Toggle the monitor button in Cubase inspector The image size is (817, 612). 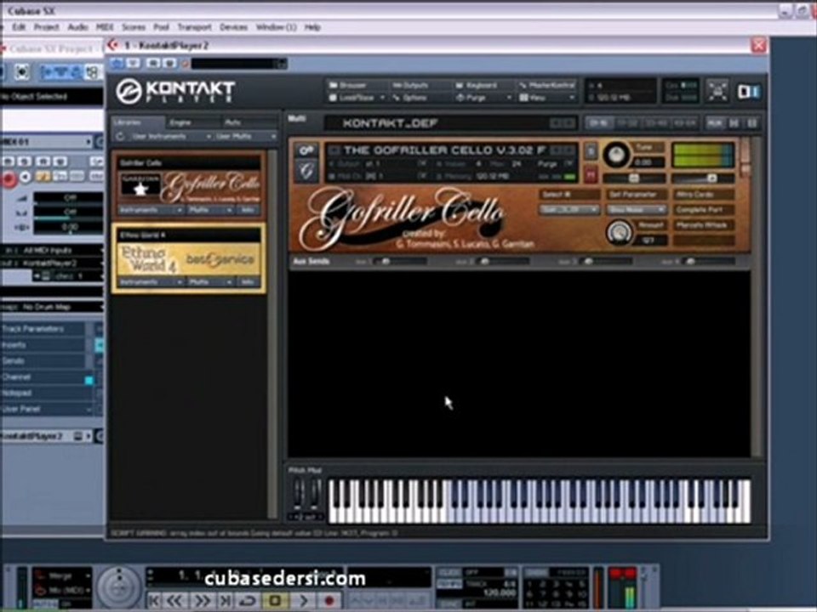(x=25, y=178)
